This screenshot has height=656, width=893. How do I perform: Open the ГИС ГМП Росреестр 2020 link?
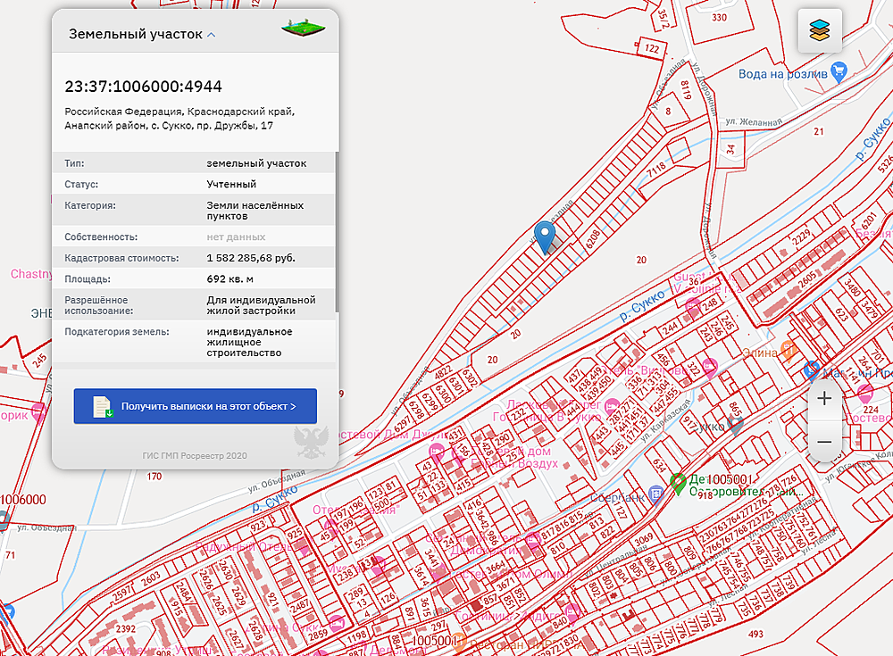point(195,456)
